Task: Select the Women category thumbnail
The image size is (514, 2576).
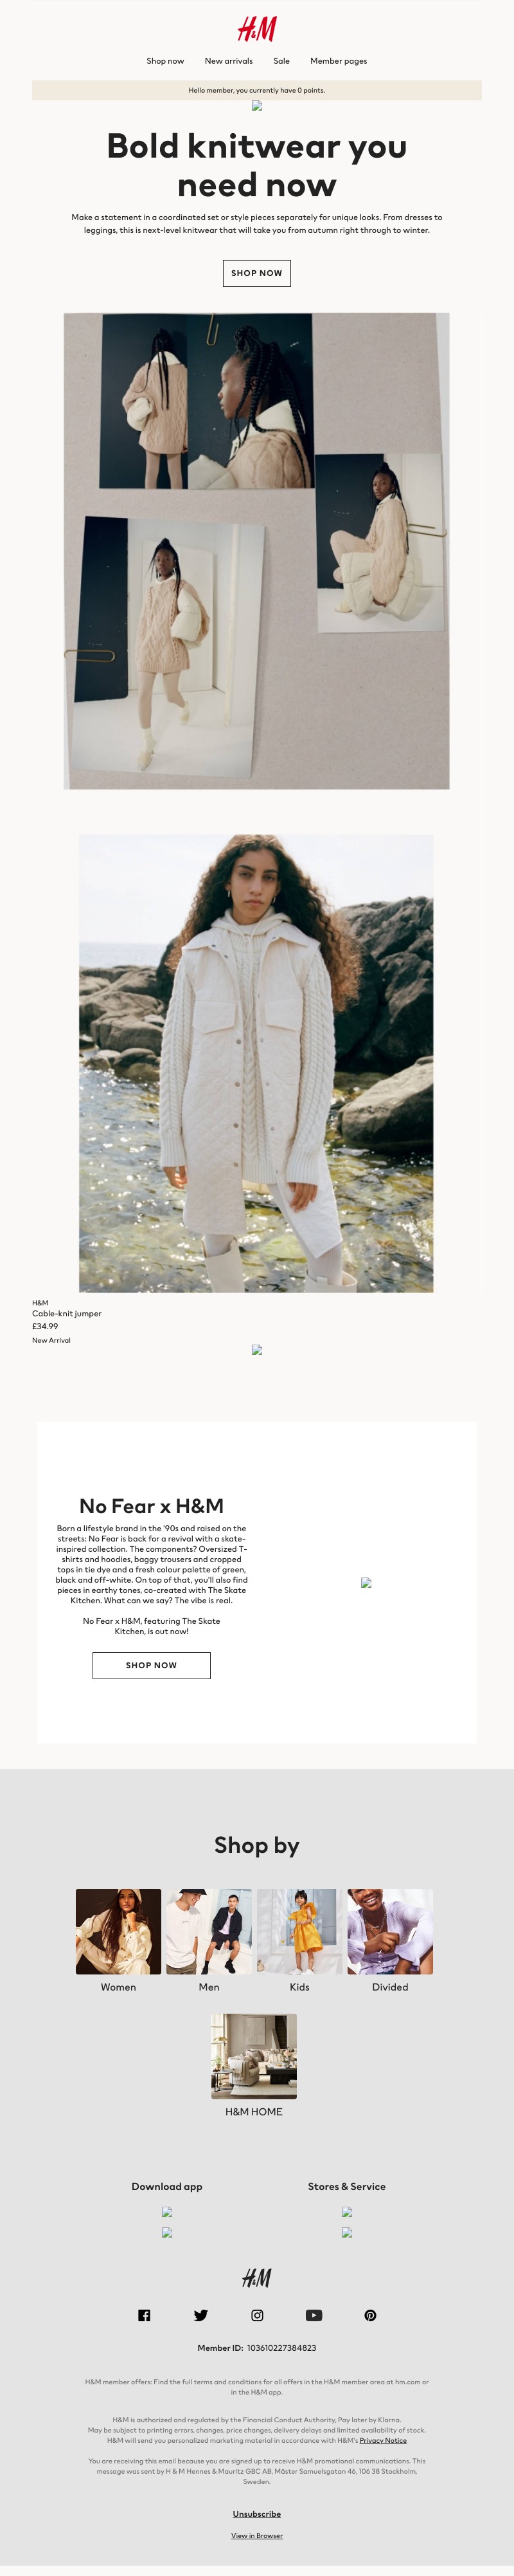Action: click(119, 1931)
